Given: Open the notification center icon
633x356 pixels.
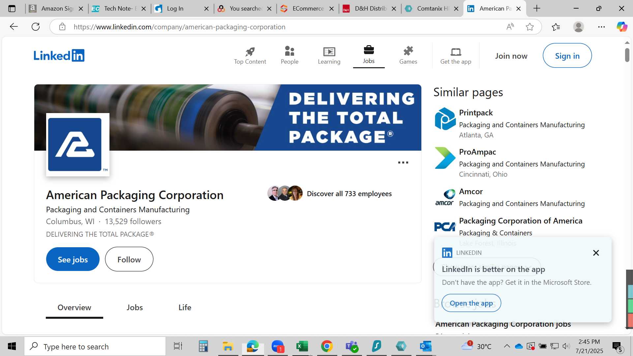Looking at the screenshot, I should point(617,346).
